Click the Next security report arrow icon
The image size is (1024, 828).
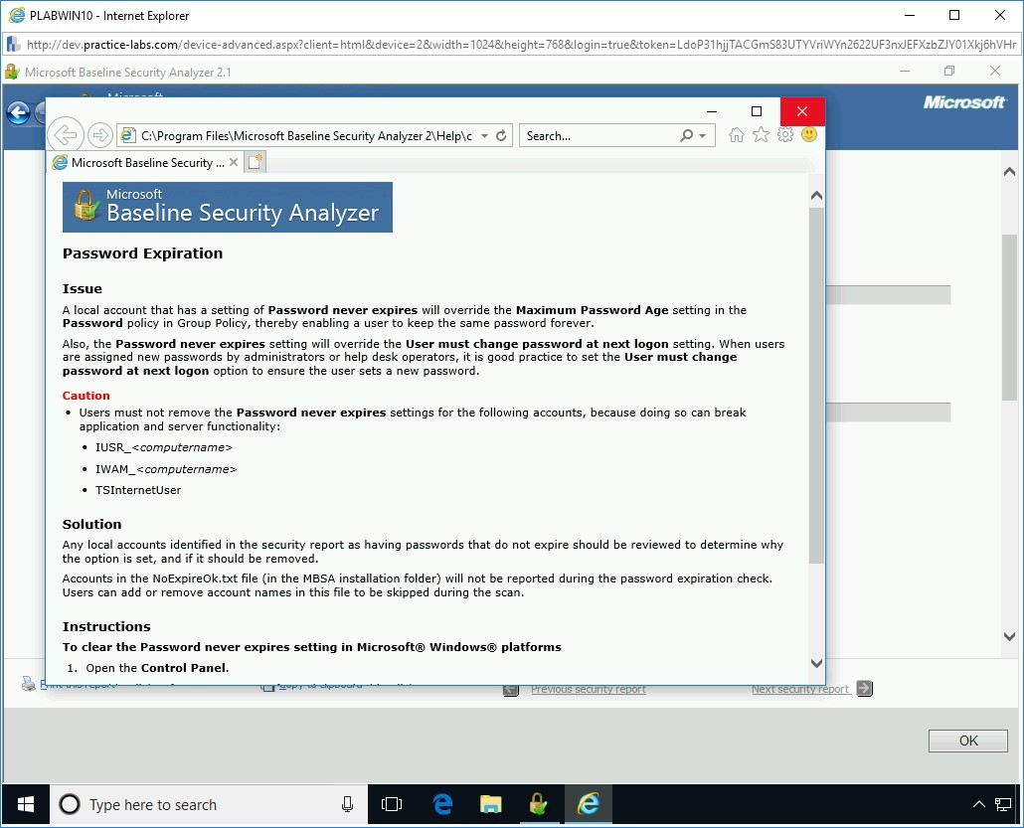[x=865, y=688]
